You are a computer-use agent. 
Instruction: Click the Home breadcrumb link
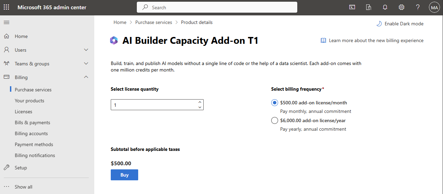120,22
